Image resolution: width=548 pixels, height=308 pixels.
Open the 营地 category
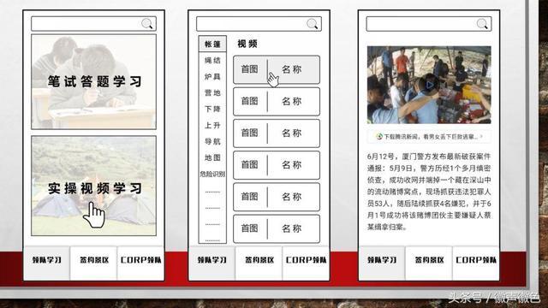click(212, 93)
